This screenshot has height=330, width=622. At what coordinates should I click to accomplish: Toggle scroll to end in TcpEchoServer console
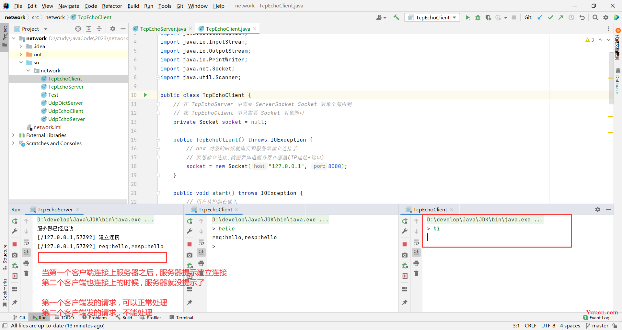[x=26, y=252]
